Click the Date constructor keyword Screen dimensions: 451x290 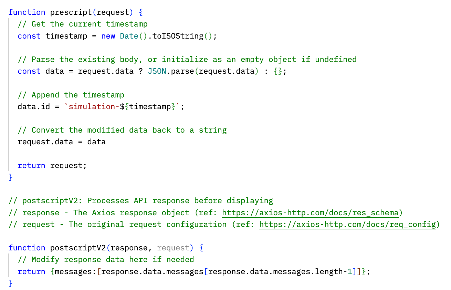pos(129,36)
